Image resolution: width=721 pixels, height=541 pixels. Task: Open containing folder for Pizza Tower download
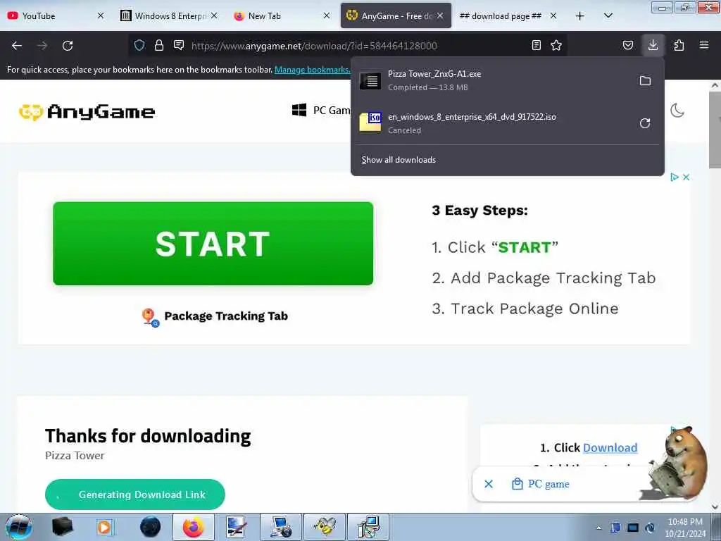click(x=645, y=81)
